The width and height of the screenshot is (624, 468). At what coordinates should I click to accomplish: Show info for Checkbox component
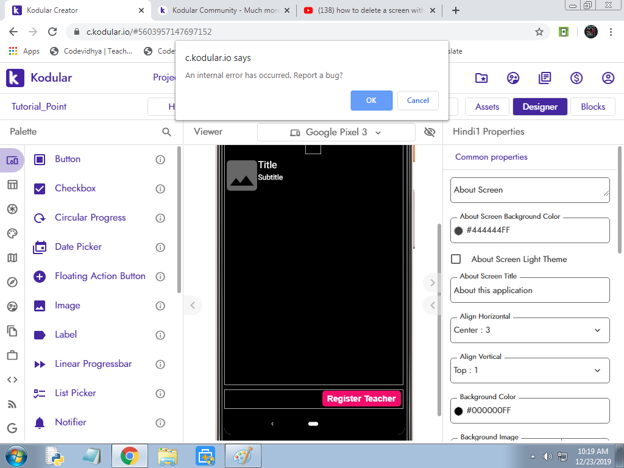160,189
